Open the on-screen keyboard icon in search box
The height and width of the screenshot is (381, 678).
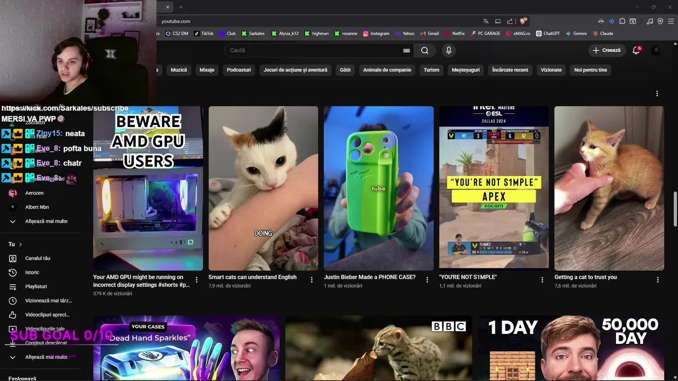pyautogui.click(x=406, y=50)
